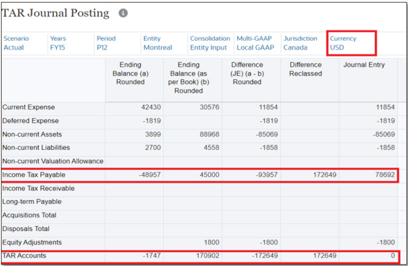Click the Income Tax Payable difference -93957
Viewport: 408px width, 266px height.
click(251, 174)
